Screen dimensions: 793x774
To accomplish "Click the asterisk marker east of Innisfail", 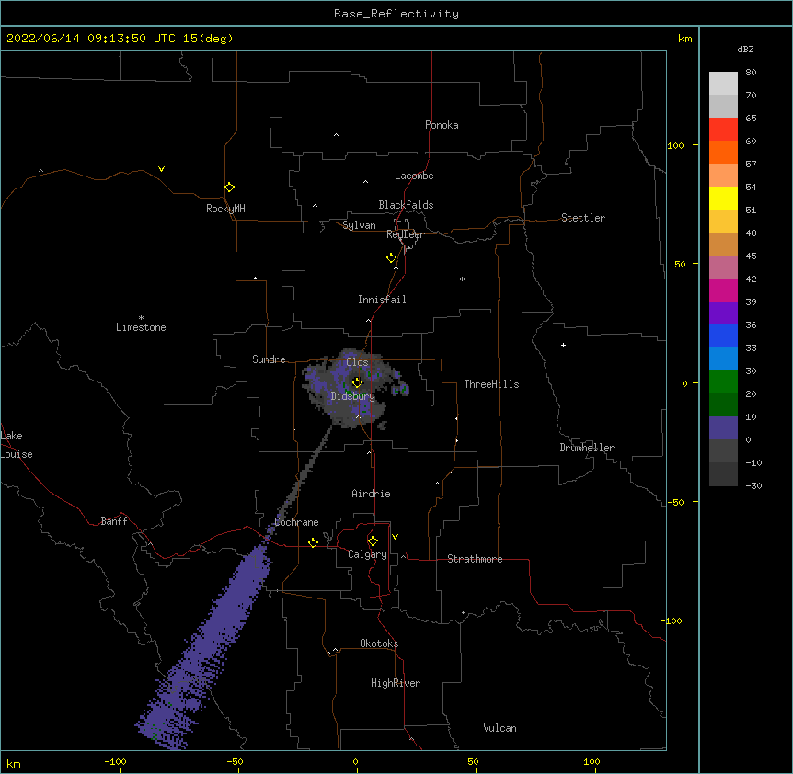I will (462, 279).
